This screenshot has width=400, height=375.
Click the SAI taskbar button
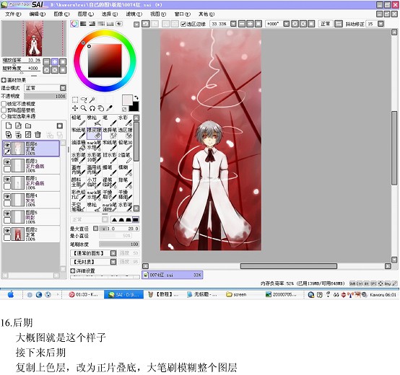[x=124, y=294]
